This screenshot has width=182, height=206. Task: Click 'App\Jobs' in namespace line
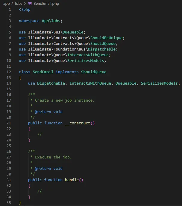(51, 21)
